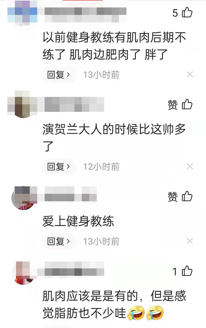Dismiss the first comment with the X icon
206x328 pixels.
coord(190,75)
